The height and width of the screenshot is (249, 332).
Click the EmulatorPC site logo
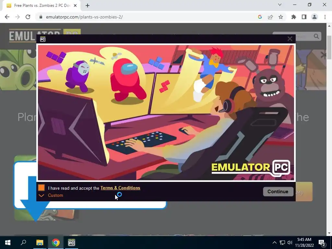pyautogui.click(x=45, y=36)
